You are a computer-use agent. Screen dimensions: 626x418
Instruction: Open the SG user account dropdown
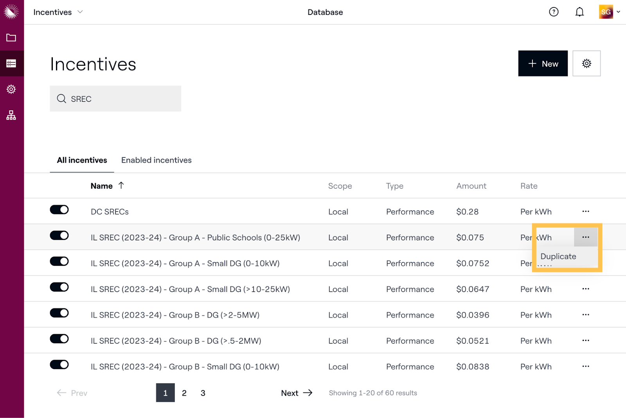(x=610, y=12)
